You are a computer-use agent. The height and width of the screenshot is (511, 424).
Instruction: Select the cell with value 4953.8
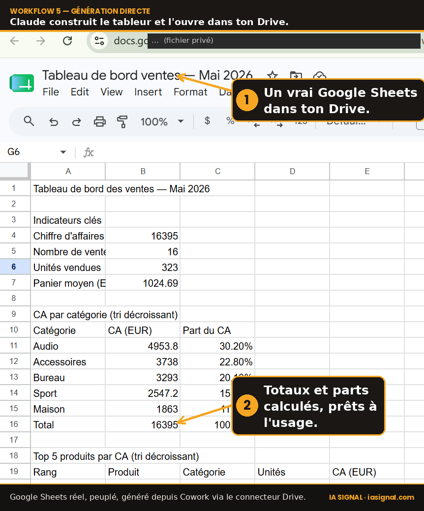(143, 346)
